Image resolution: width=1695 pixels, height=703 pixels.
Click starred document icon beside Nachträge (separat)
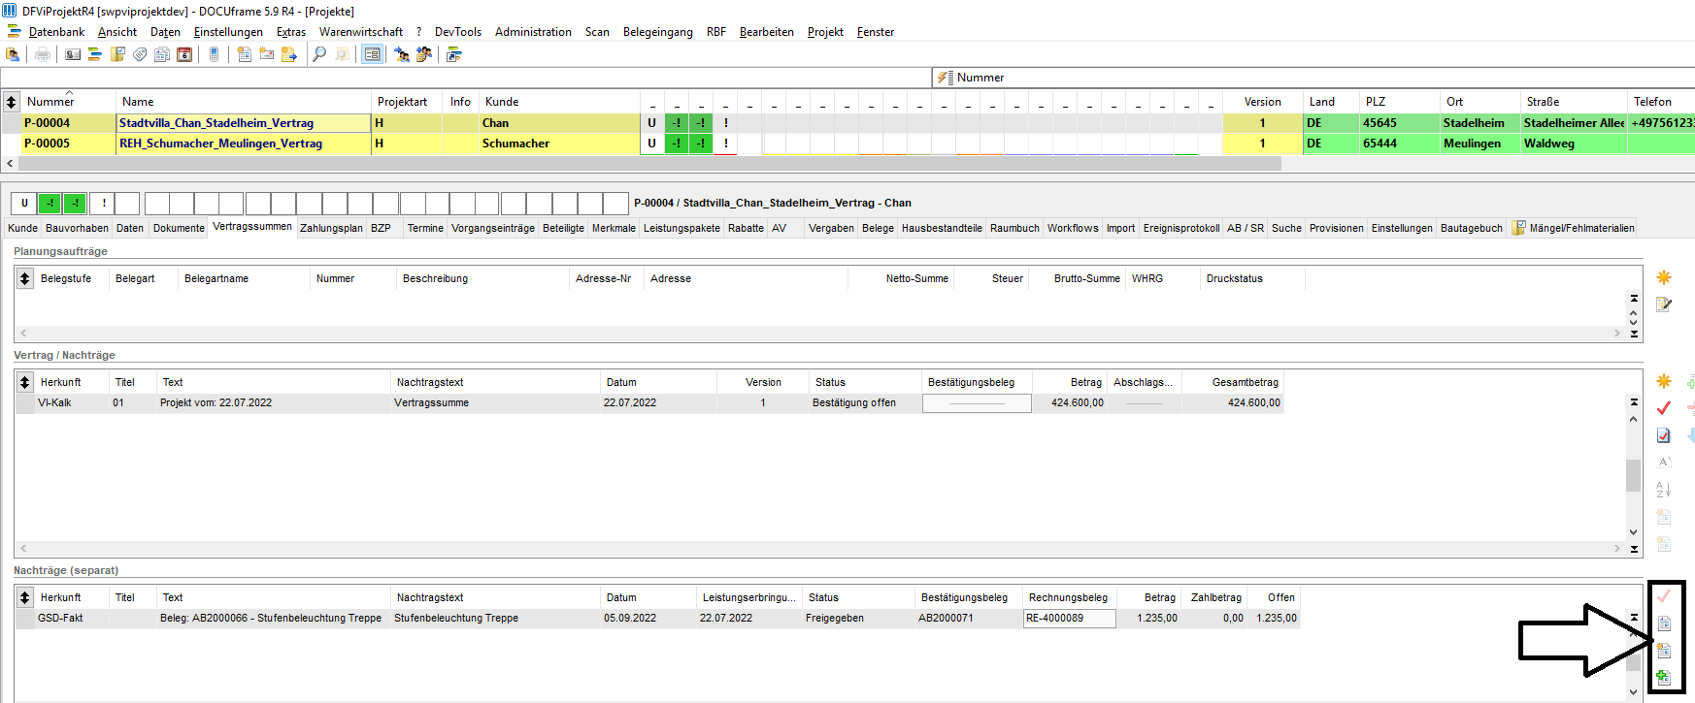(x=1664, y=651)
